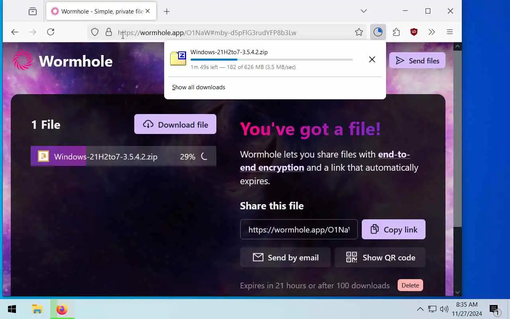Click Send files button

[417, 61]
